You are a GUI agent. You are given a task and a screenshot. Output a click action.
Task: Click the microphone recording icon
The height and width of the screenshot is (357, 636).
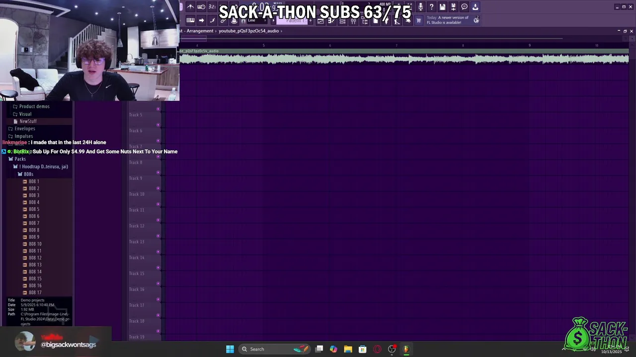pos(420,7)
